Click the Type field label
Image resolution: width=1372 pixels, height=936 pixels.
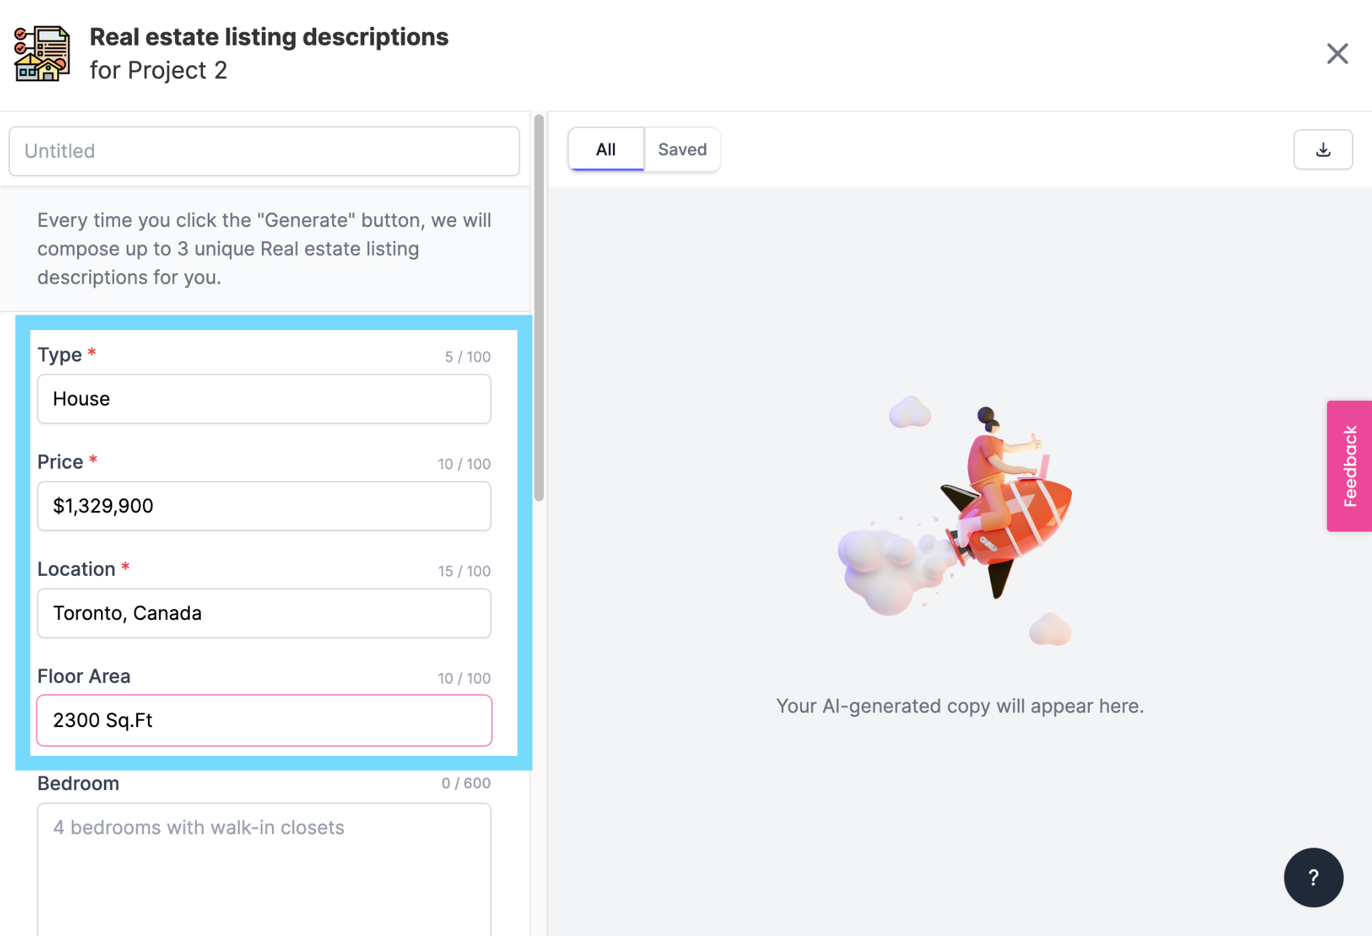point(60,355)
